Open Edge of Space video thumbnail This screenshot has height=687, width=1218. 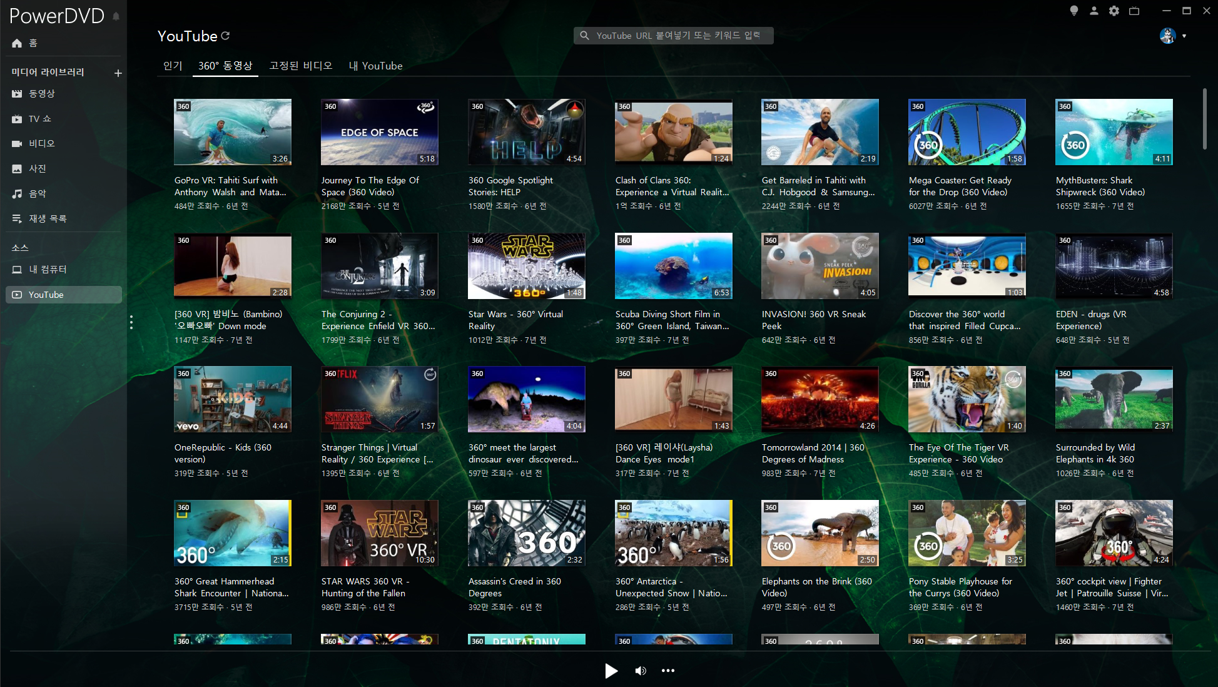click(x=380, y=132)
